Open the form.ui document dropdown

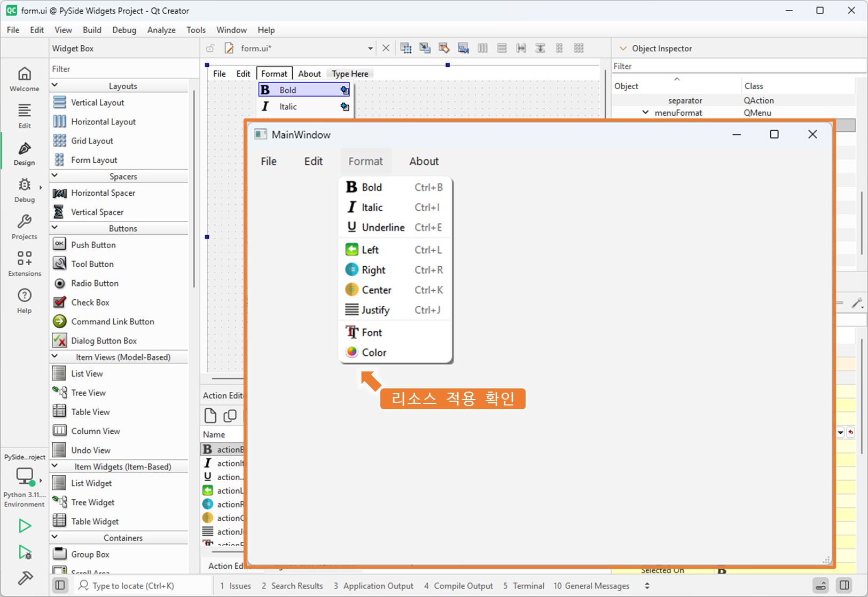tap(370, 49)
